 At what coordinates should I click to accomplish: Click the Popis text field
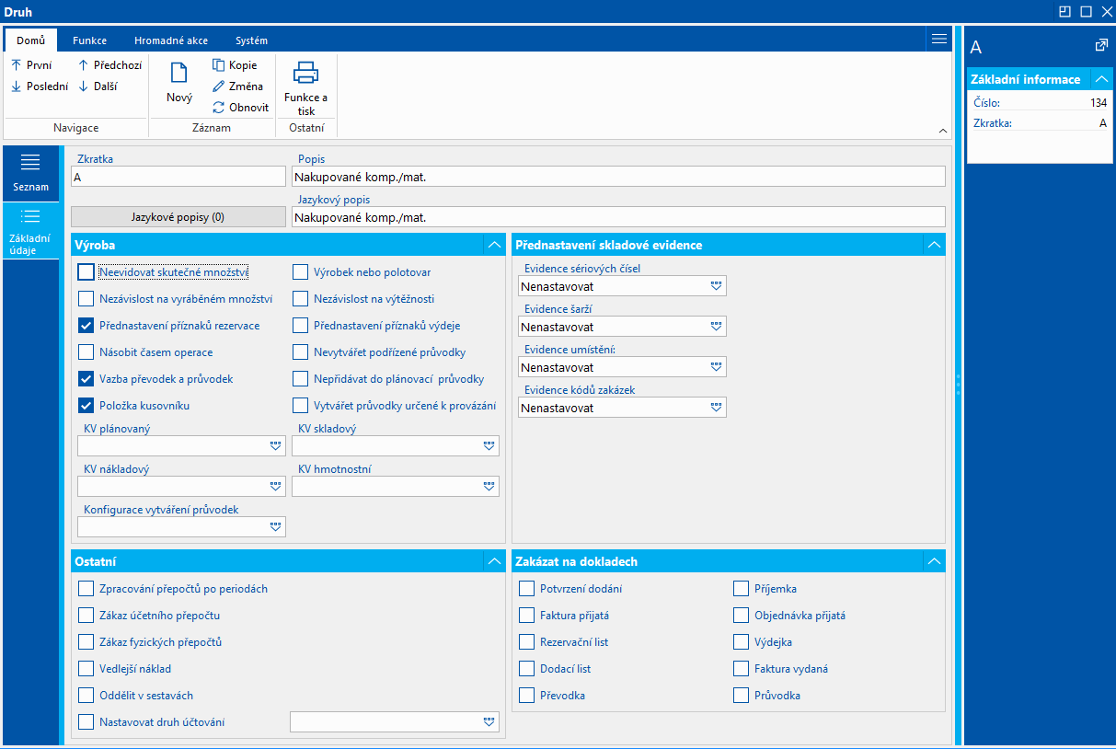(x=618, y=177)
